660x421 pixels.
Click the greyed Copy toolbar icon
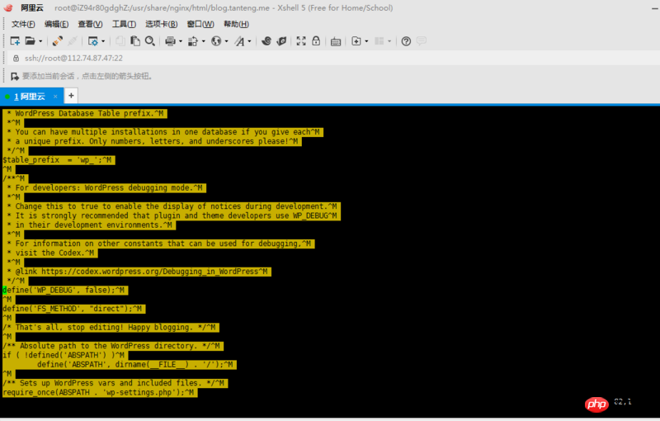(x=120, y=40)
